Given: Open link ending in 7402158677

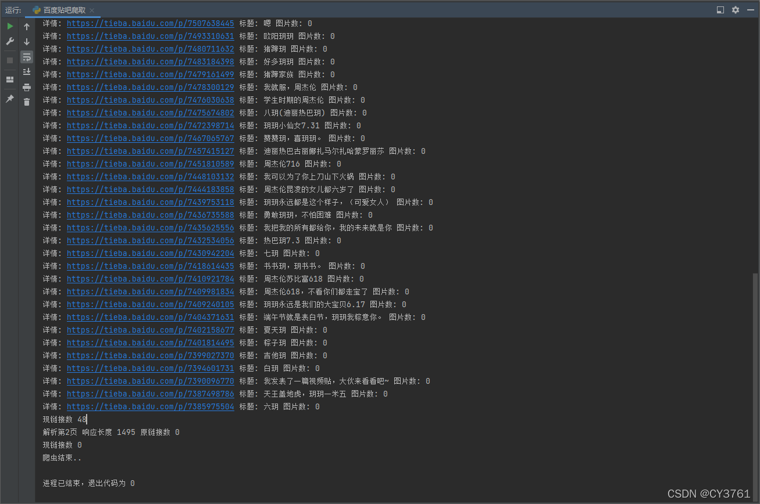Looking at the screenshot, I should (151, 330).
